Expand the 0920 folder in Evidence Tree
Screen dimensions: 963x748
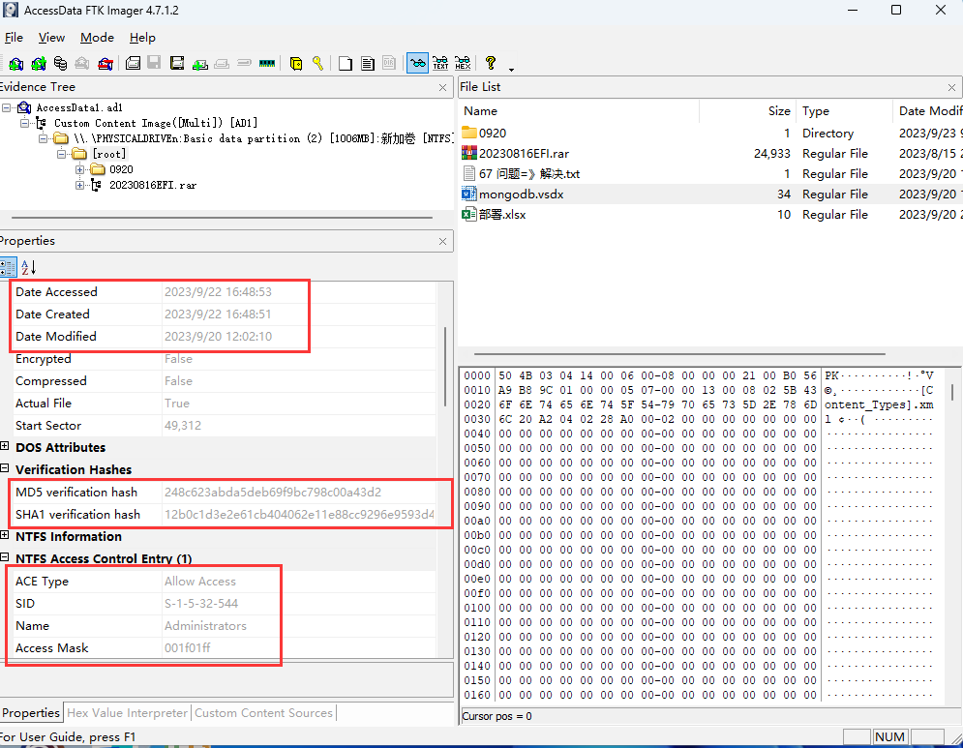coord(80,169)
